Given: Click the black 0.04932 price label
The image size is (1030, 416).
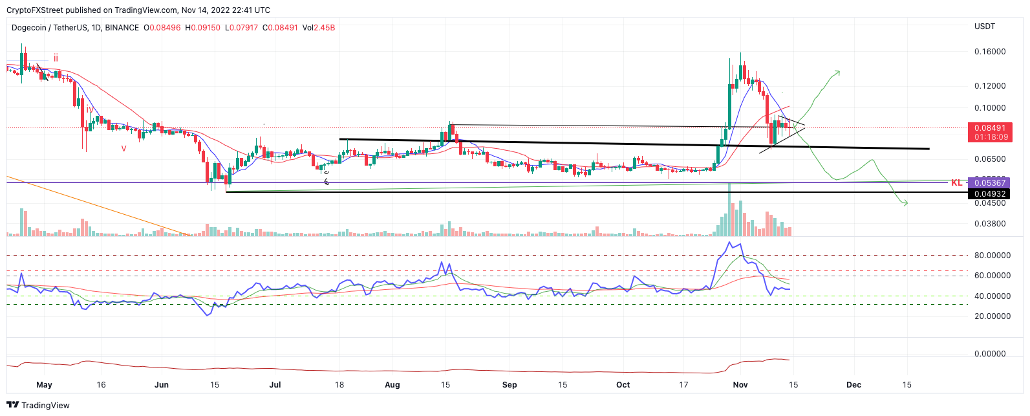Looking at the screenshot, I should pyautogui.click(x=989, y=193).
